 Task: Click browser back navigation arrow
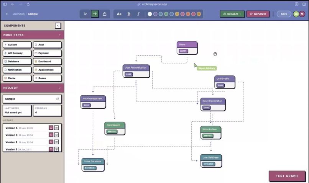click(x=13, y=4)
